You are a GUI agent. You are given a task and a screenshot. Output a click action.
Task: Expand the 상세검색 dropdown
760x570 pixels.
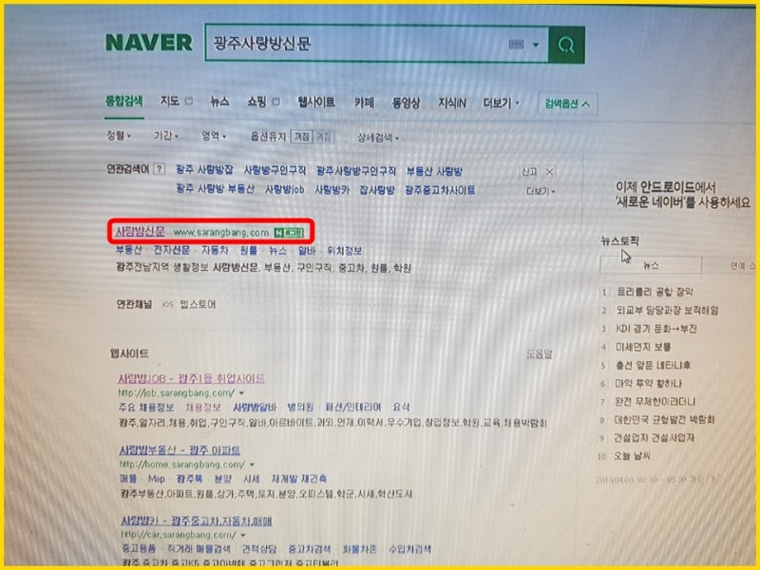(377, 138)
